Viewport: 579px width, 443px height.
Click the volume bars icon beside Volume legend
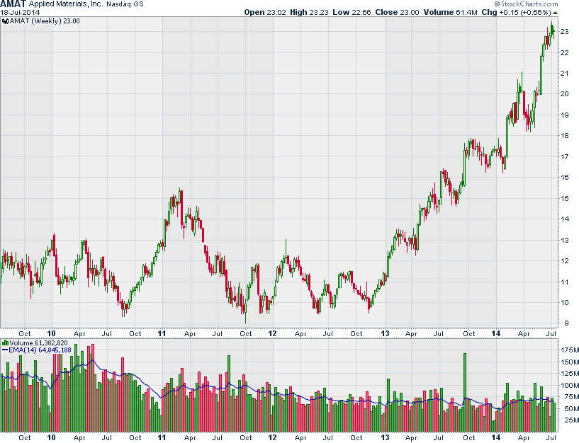[x=5, y=343]
